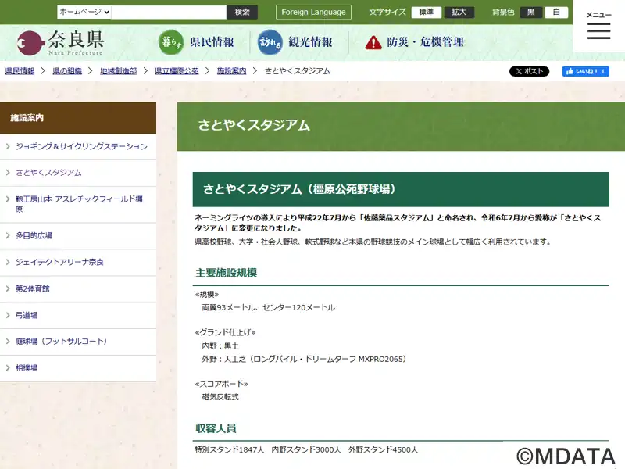Click the Foreign Language button
Image resolution: width=625 pixels, height=469 pixels.
[313, 13]
